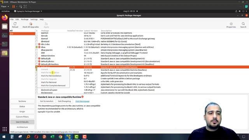Click status icon beside db5.3-doc

click(x=39, y=44)
